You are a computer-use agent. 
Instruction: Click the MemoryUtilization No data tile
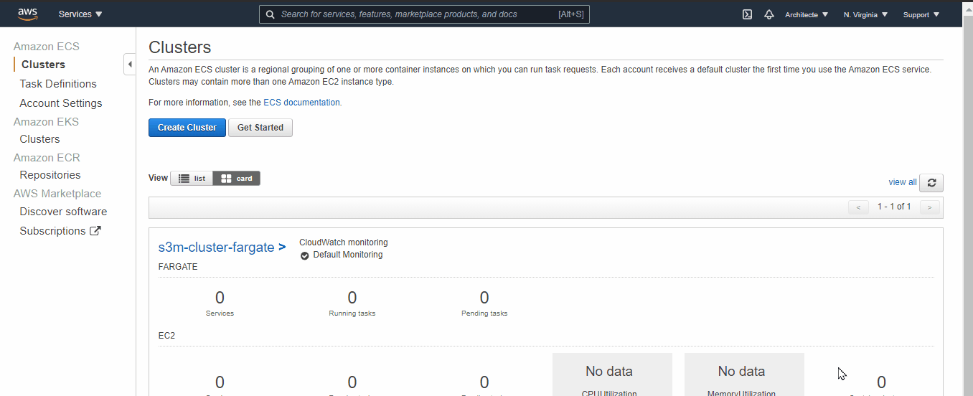(744, 374)
